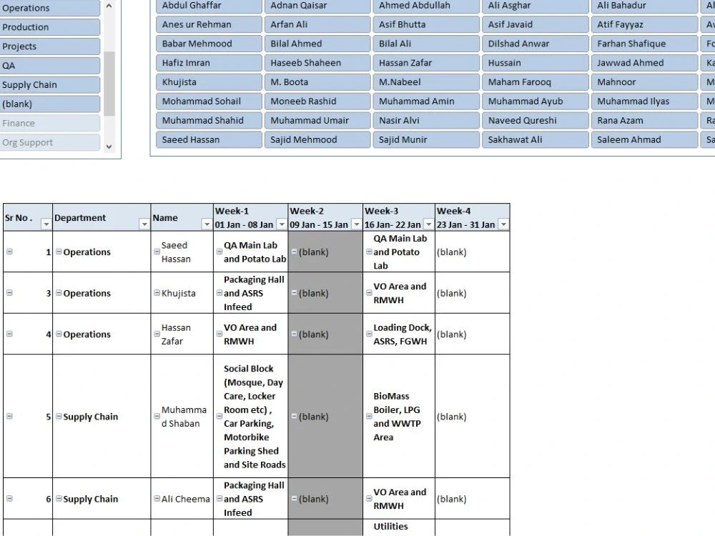Collapse Week-2 blank entry in Saeed Hassan row
The image size is (715, 536).
[x=294, y=252]
